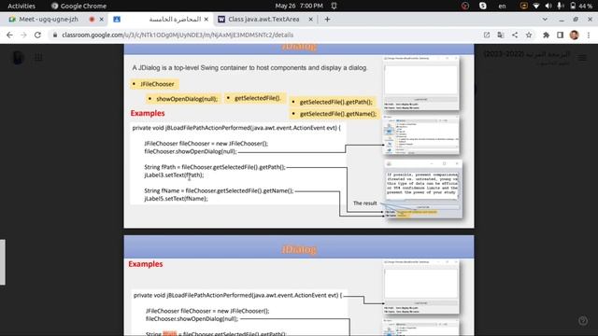Click the volume speaker icon in top bar
This screenshot has height=336, width=598.
click(548, 6)
